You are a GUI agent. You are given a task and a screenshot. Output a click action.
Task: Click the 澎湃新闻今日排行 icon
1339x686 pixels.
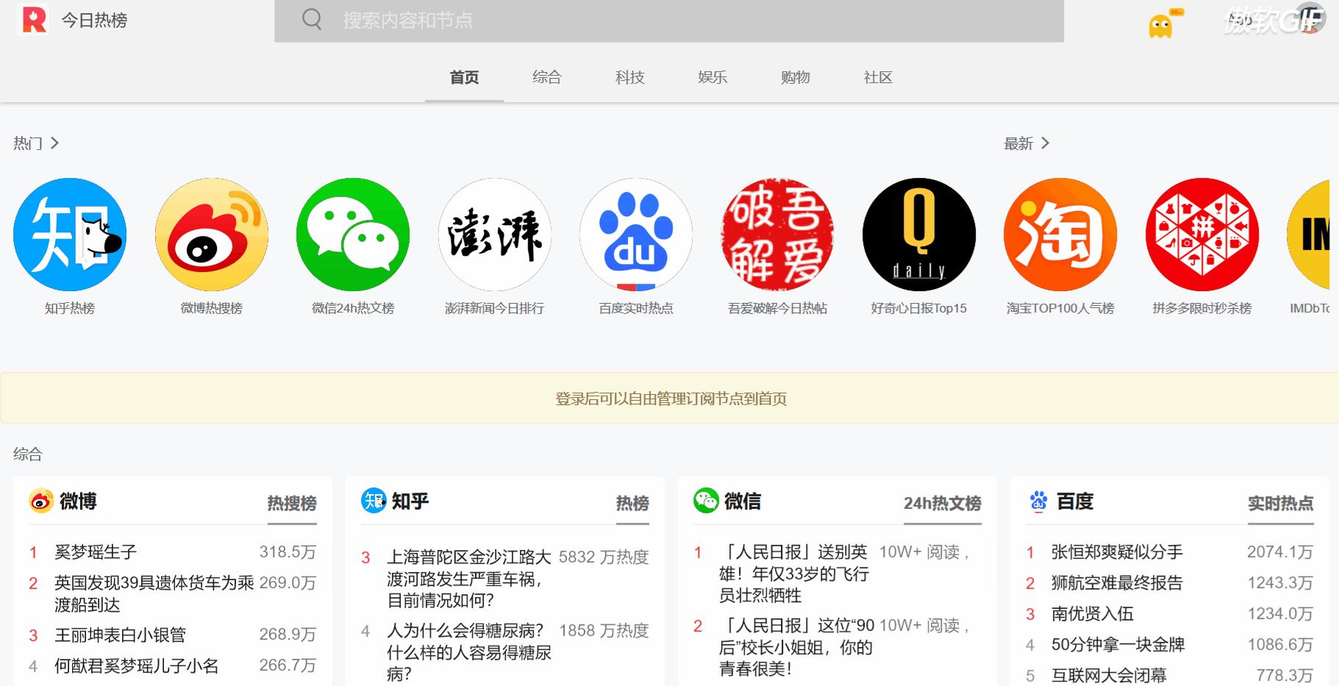(494, 234)
